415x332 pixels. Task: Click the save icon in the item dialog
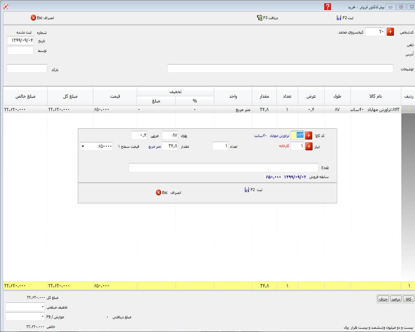click(x=247, y=190)
